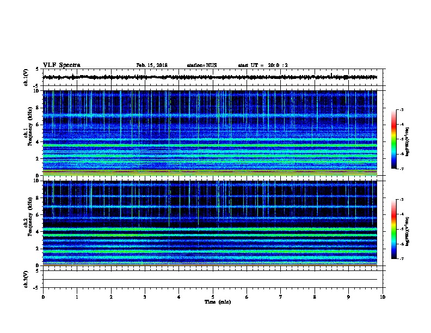Viewport: 431px width, 333px height.
Task: Click the 'Time (min)' axis label
Action: 218,302
